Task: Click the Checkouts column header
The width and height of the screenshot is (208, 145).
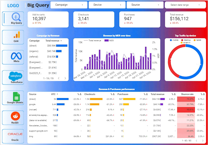Action: click(90, 94)
